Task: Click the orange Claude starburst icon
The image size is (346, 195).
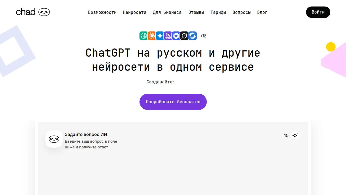Action: (152, 36)
